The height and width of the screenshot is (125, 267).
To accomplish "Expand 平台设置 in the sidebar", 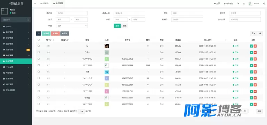I will pyautogui.click(x=16, y=67).
